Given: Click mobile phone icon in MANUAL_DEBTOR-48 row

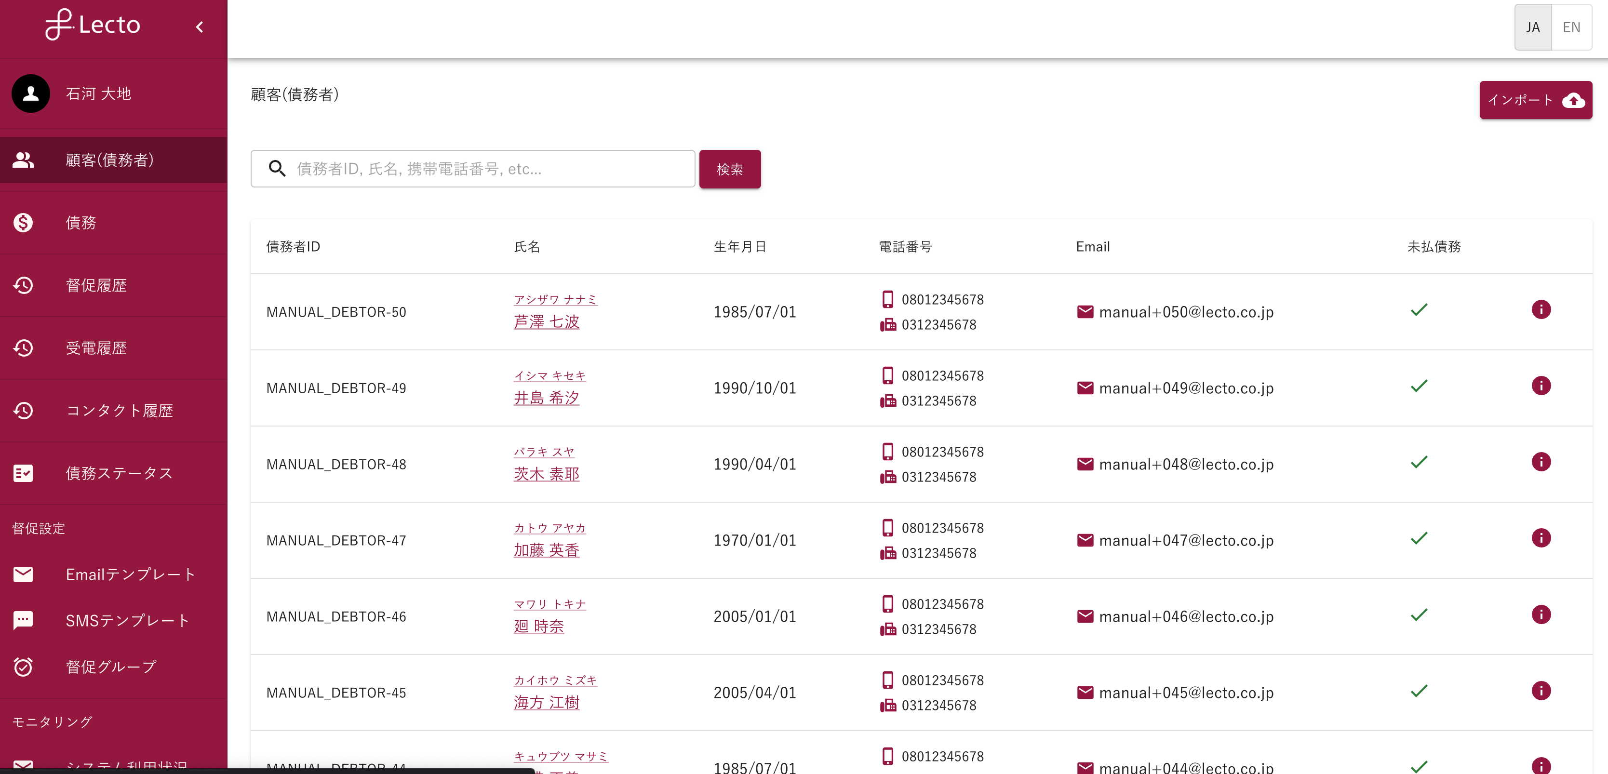Looking at the screenshot, I should [x=887, y=451].
